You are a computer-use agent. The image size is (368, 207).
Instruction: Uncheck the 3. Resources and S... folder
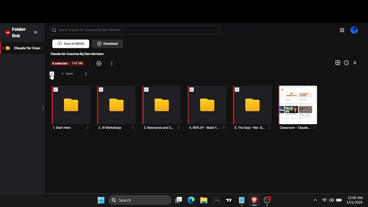pos(146,90)
